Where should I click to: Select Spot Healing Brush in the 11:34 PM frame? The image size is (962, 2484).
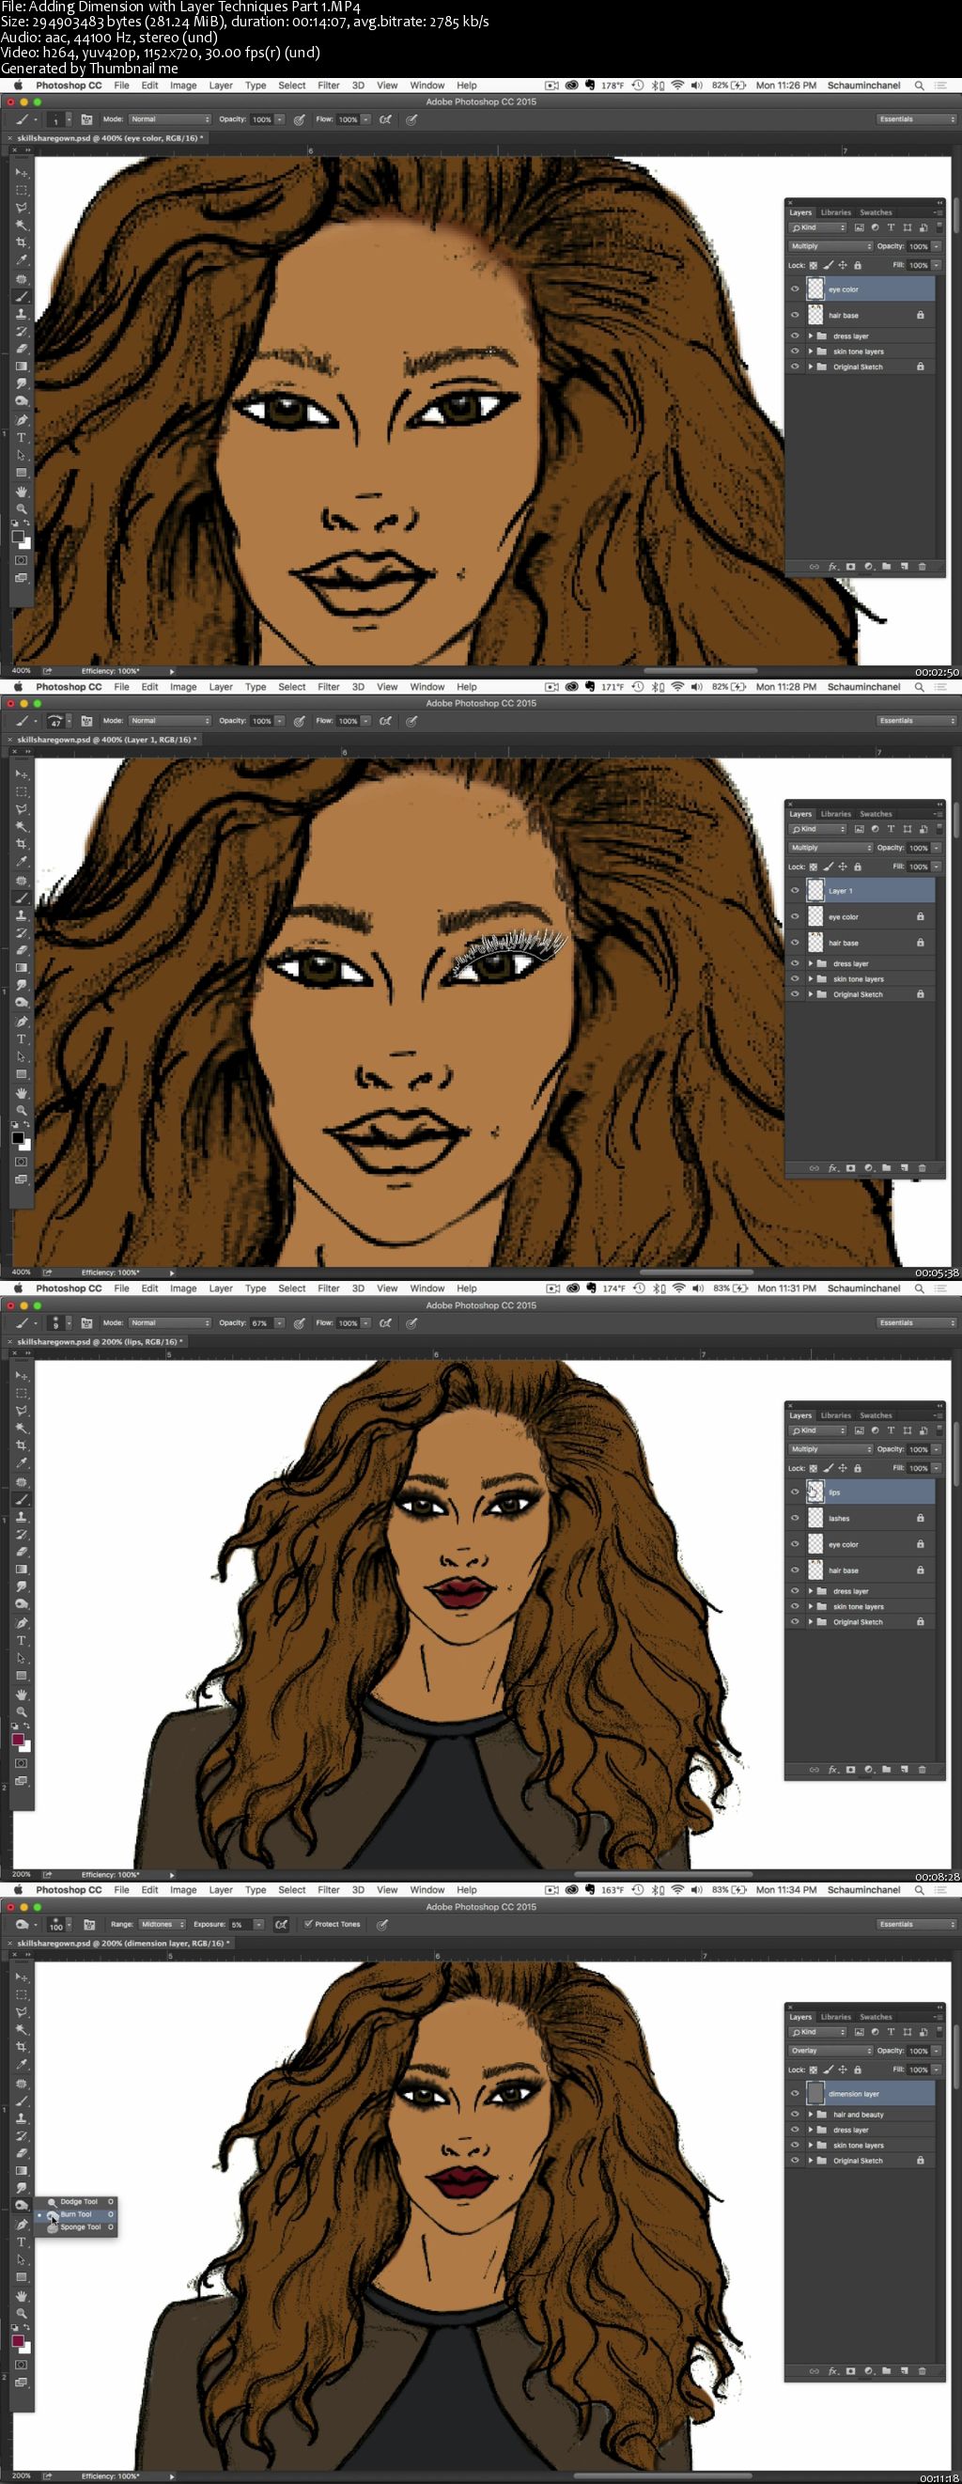pyautogui.click(x=21, y=2083)
